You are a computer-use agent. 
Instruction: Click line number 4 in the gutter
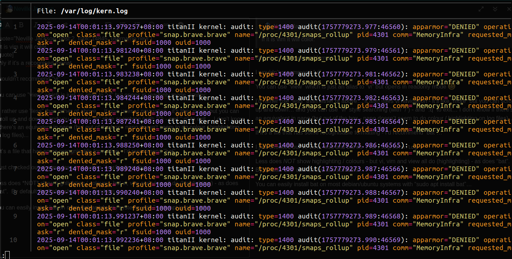click(15, 98)
